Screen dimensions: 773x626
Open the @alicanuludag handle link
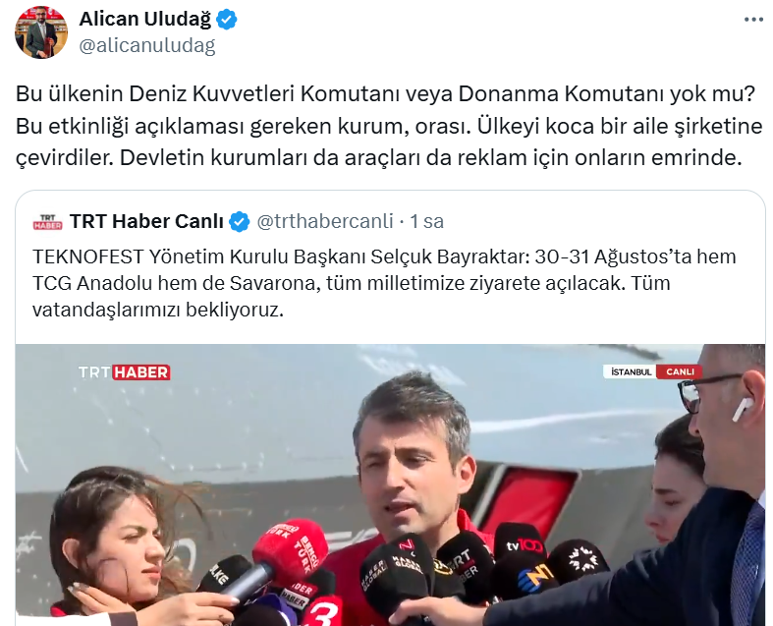(x=147, y=45)
